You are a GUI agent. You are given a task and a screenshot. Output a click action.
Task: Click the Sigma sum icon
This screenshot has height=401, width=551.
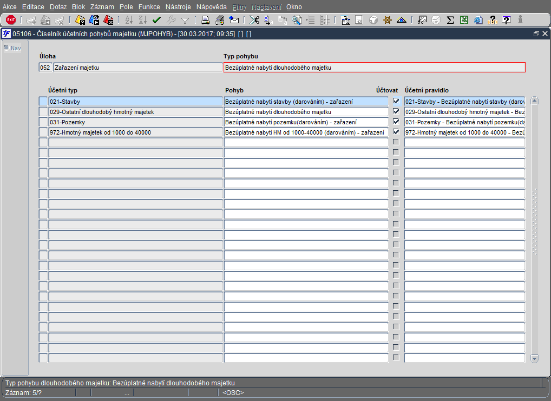(450, 20)
